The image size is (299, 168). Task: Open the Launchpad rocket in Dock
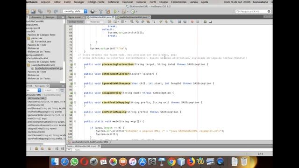93,162
